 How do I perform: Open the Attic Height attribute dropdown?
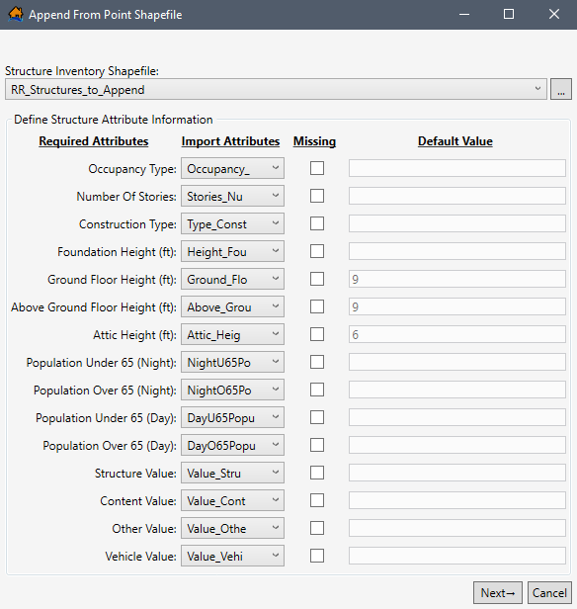click(x=232, y=334)
